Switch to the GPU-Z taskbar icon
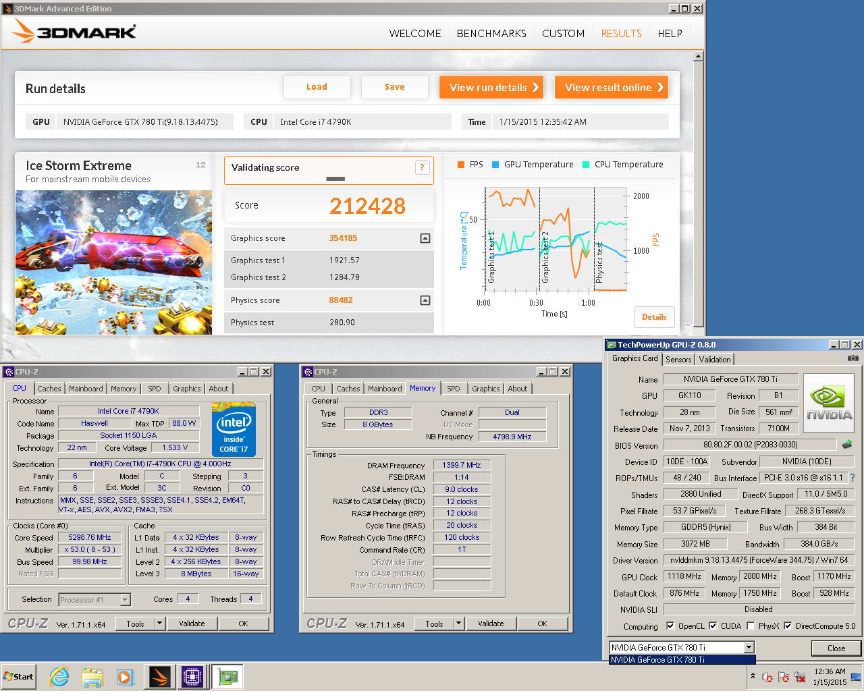This screenshot has width=864, height=691. point(227,677)
